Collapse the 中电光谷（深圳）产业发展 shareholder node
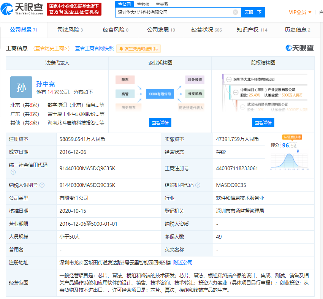 (x=236, y=90)
